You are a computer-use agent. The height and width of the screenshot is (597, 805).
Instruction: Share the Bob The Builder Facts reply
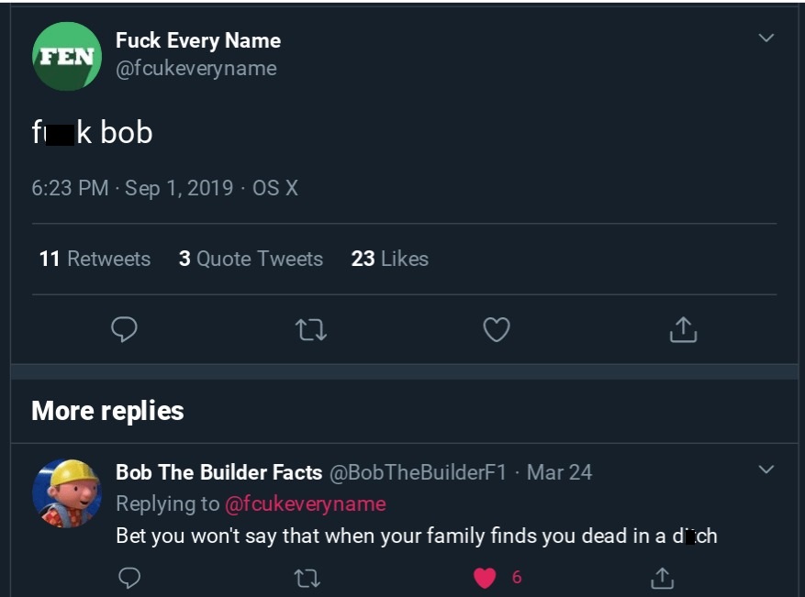click(x=661, y=578)
